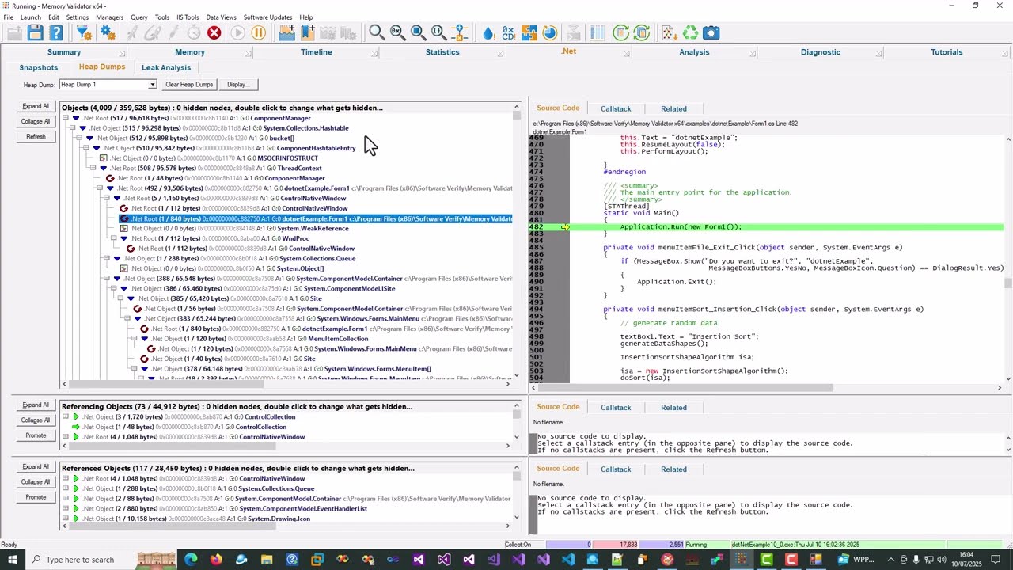Click the pie chart toolbar icon
The image size is (1013, 570).
tap(550, 32)
